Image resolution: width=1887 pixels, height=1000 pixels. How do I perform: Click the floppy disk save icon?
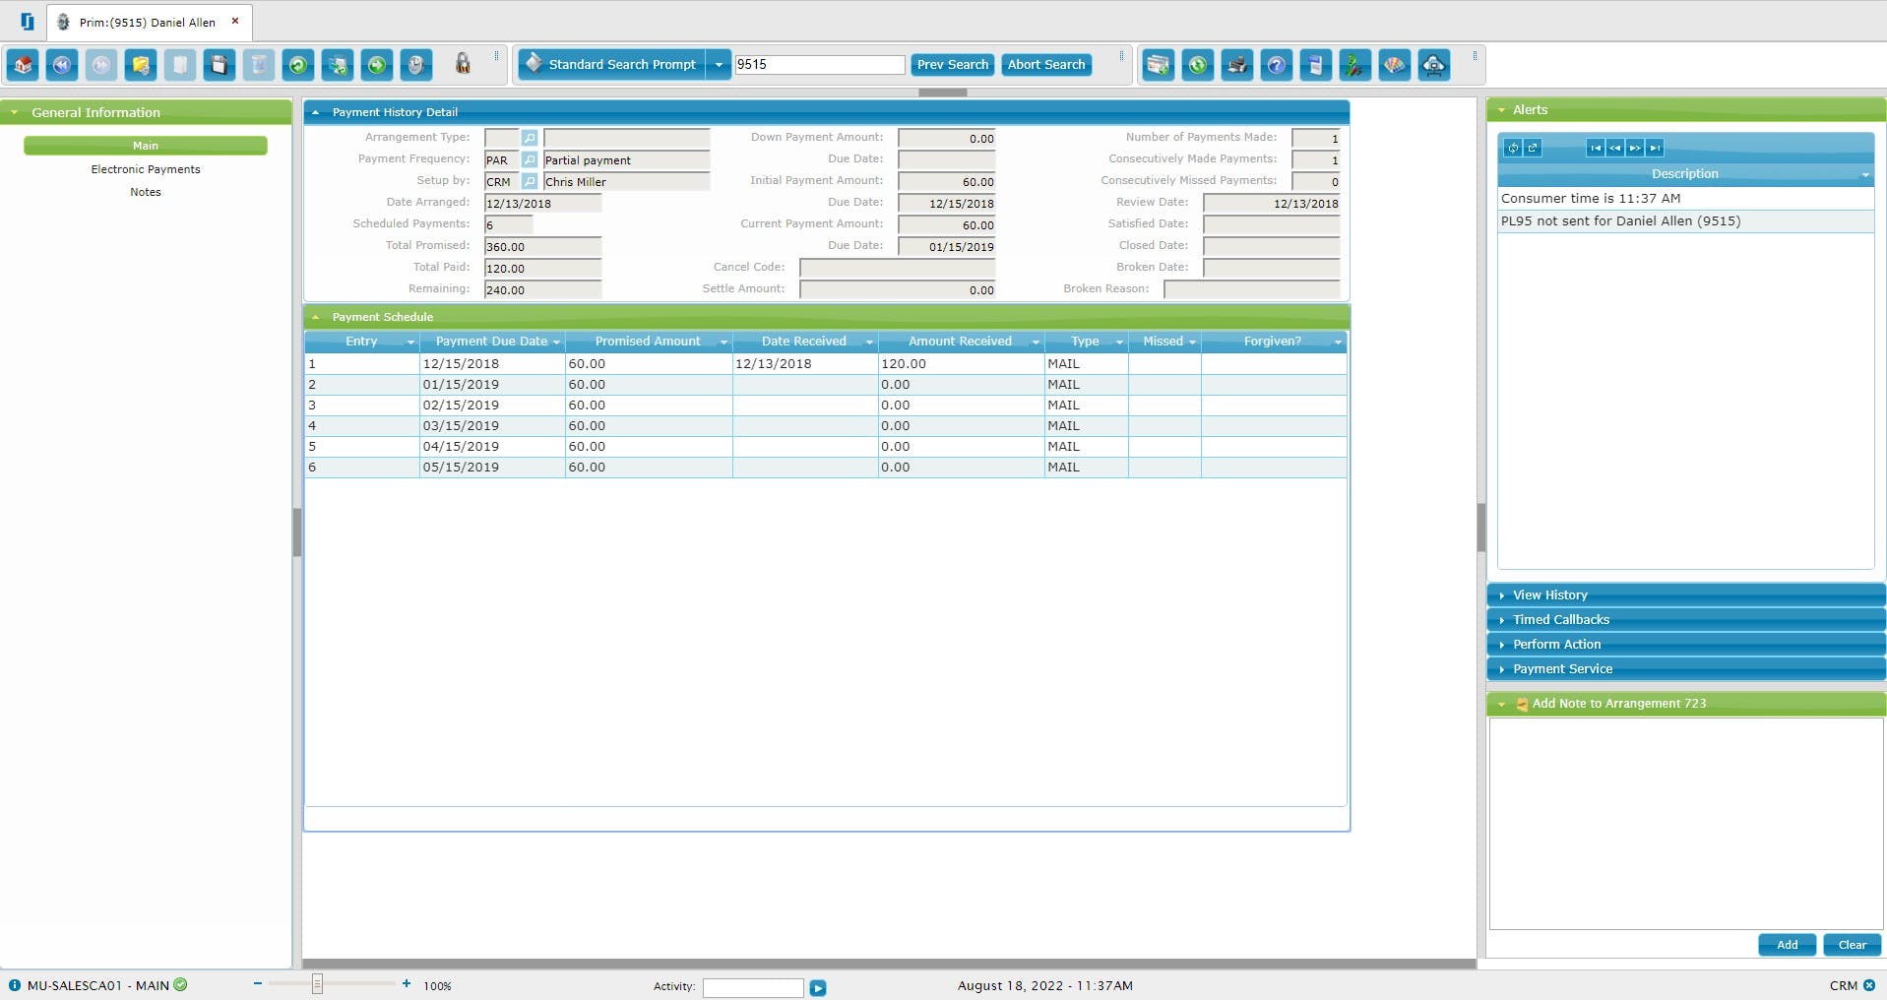[x=220, y=65]
